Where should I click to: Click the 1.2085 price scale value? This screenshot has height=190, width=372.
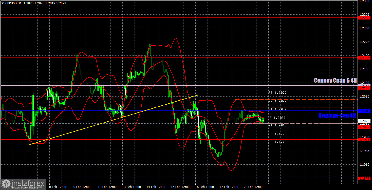click(364, 97)
